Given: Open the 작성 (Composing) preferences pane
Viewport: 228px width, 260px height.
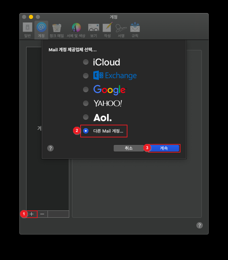Looking at the screenshot, I should (107, 30).
